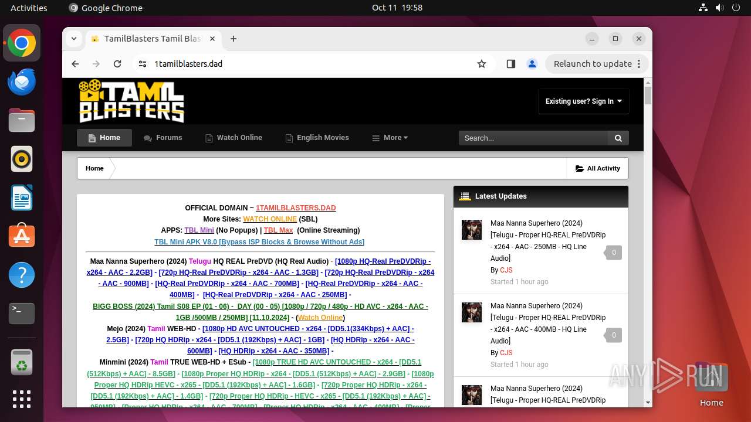Open HQ-Real PreDVDRip 250MB link
This screenshot has width=751, height=422.
pyautogui.click(x=275, y=295)
